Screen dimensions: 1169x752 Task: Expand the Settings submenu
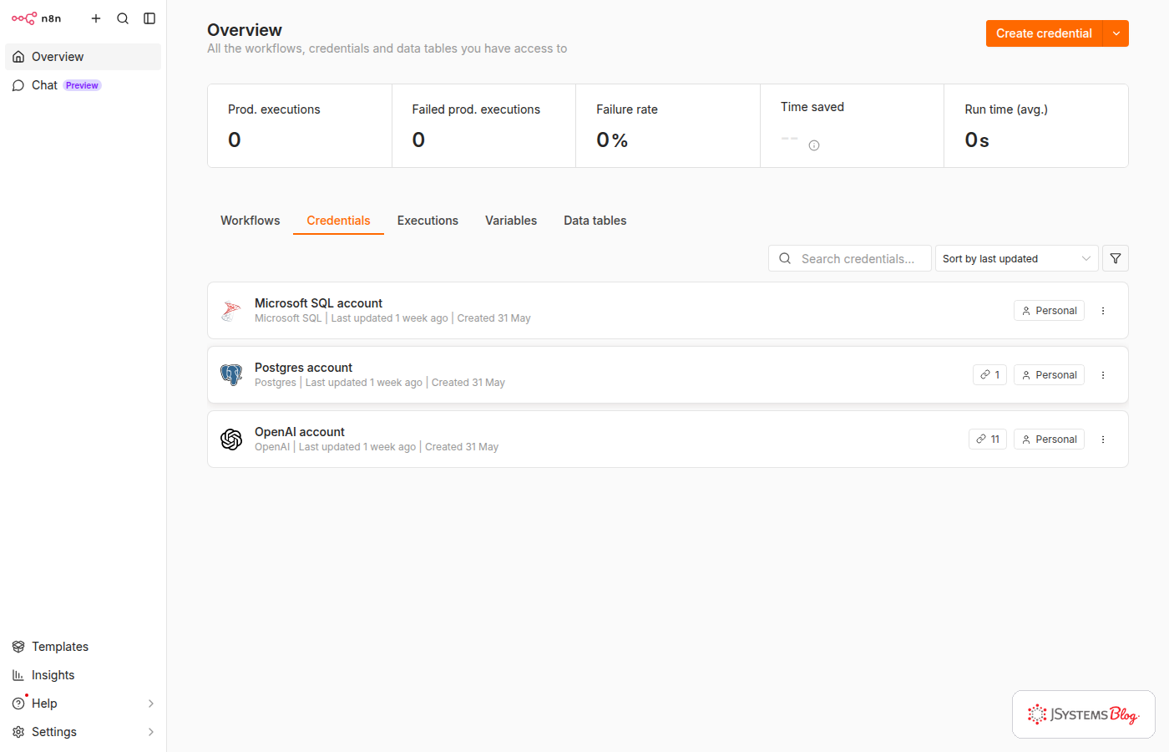point(151,732)
